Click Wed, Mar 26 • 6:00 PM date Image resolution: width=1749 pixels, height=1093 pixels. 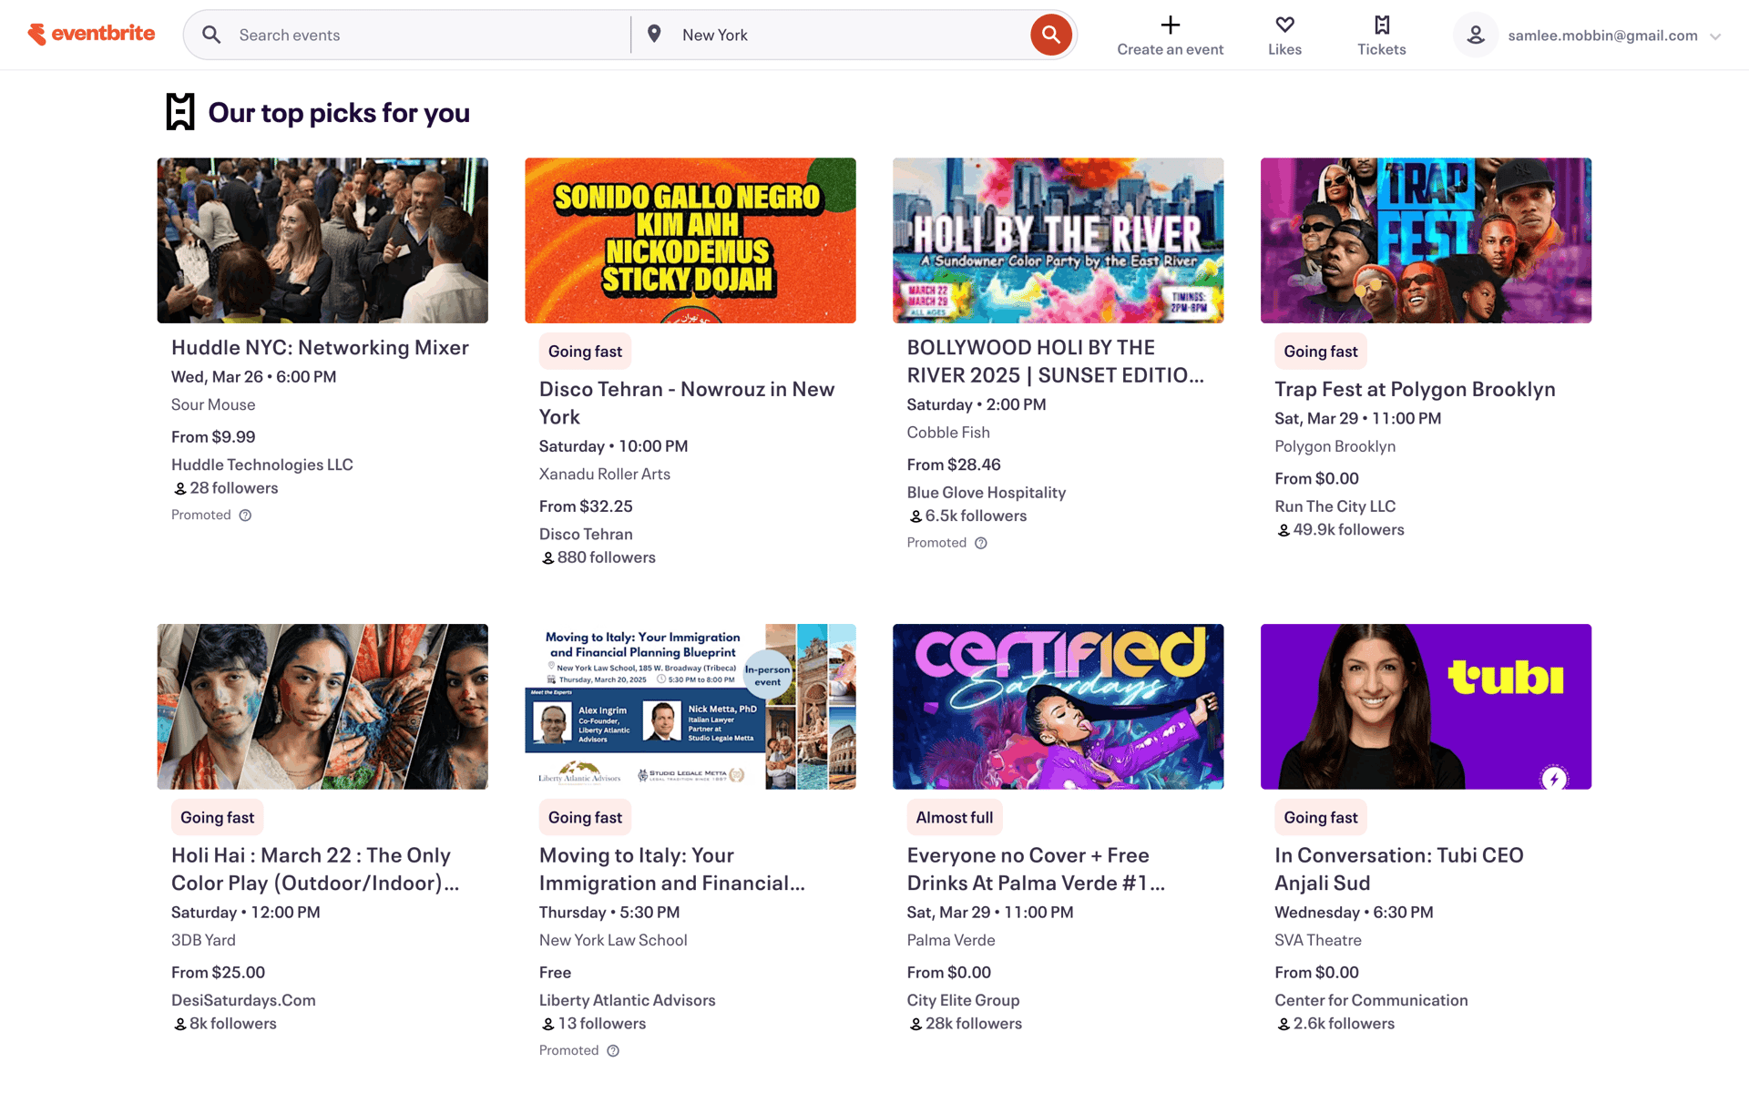tap(254, 377)
